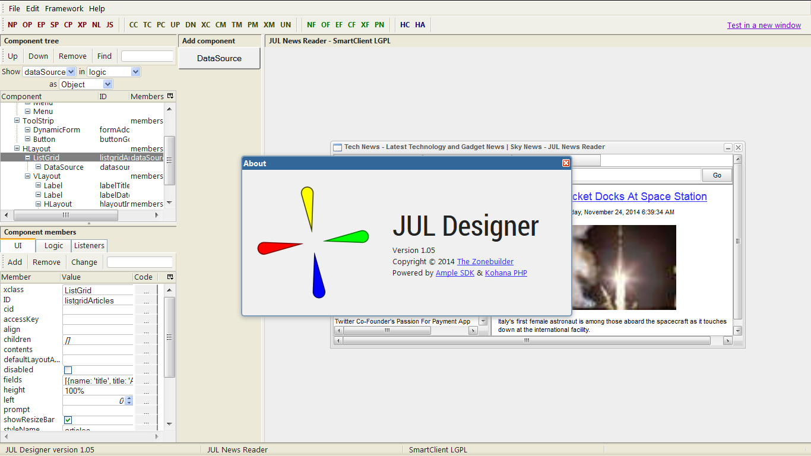The height and width of the screenshot is (456, 811).
Task: Switch to the Logic members tab
Action: tap(53, 245)
